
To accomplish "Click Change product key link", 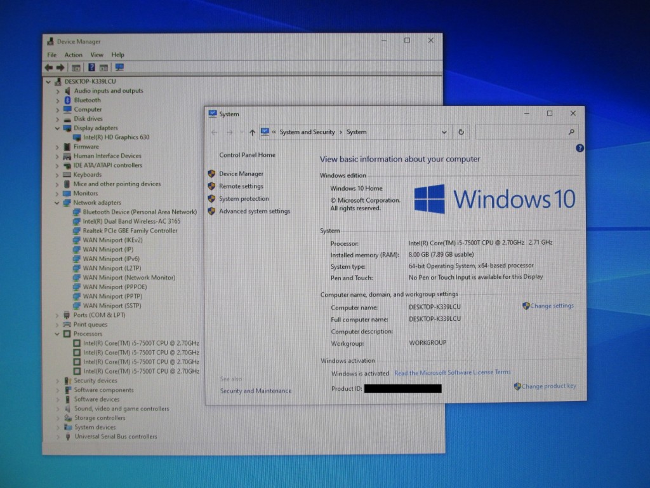I will tap(549, 386).
